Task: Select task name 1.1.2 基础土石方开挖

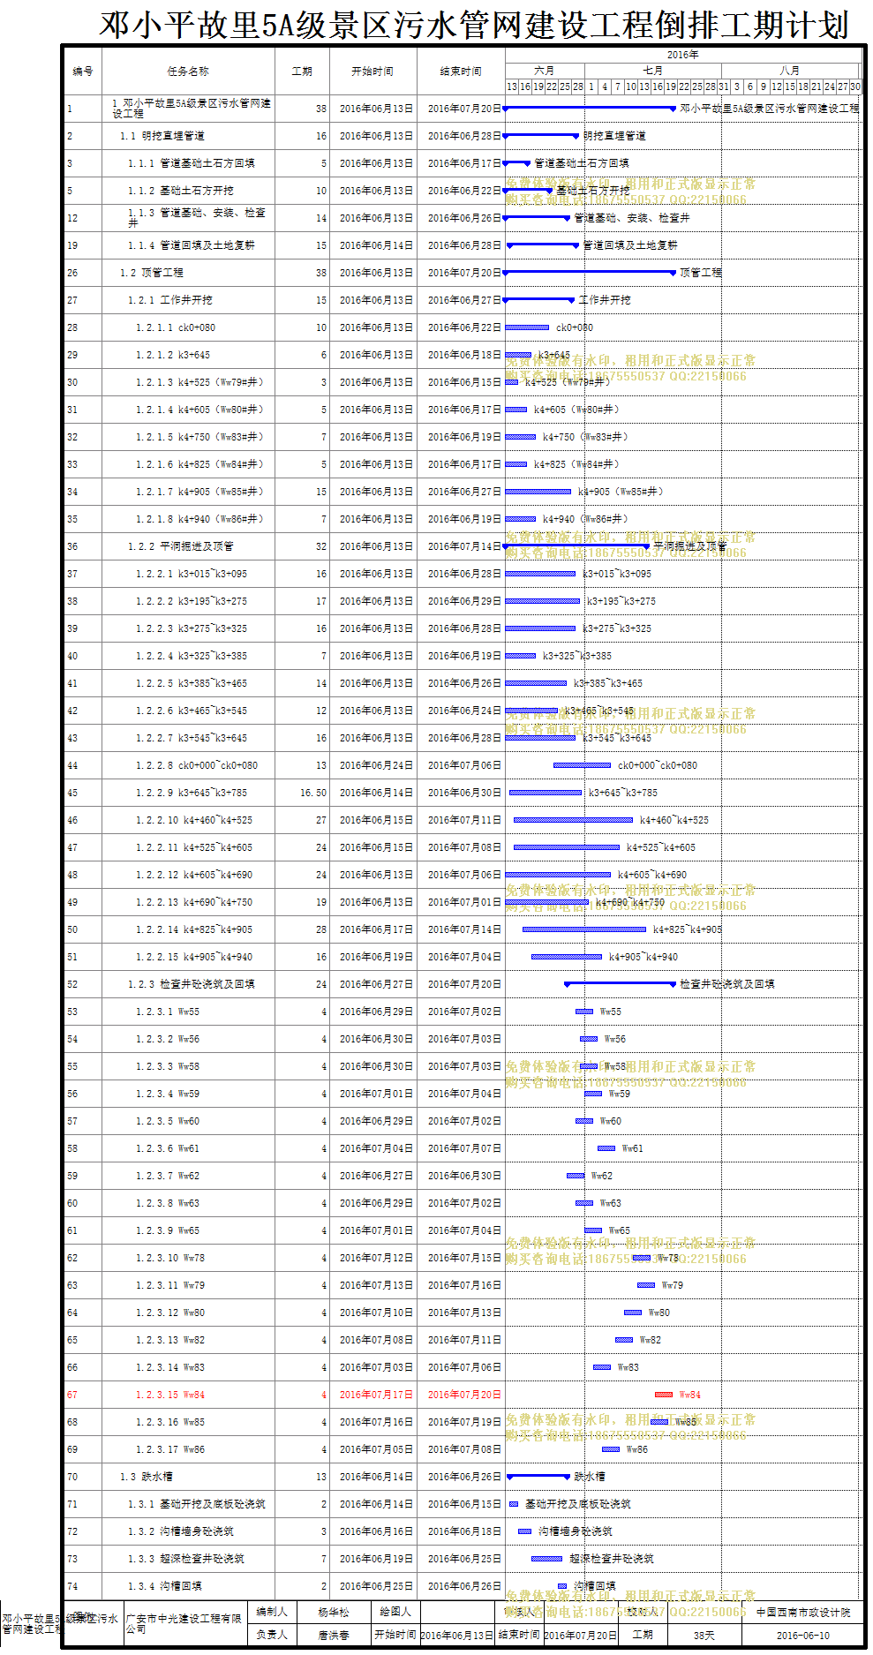Action: 180,191
